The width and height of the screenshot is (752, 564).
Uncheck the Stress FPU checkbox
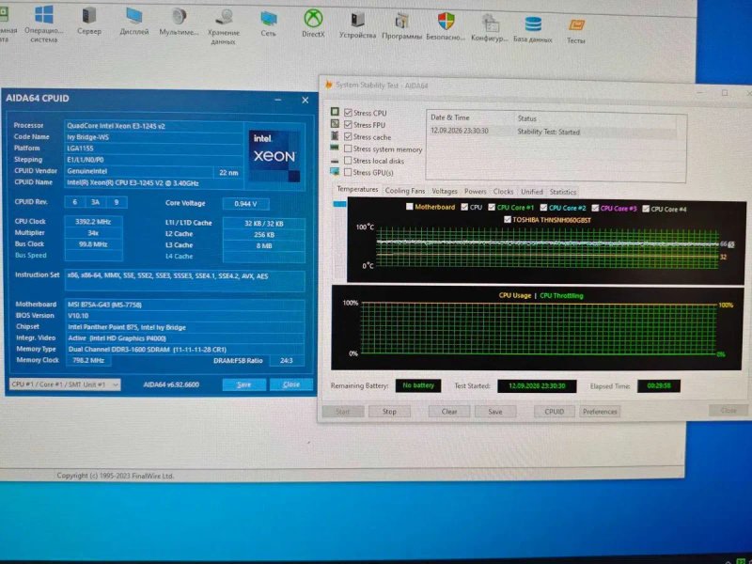(348, 125)
